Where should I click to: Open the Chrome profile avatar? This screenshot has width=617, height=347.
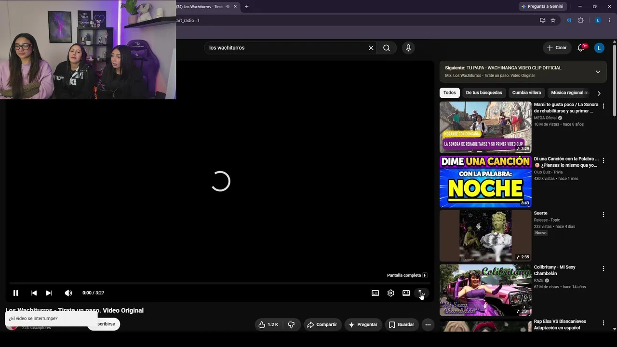pyautogui.click(x=598, y=20)
